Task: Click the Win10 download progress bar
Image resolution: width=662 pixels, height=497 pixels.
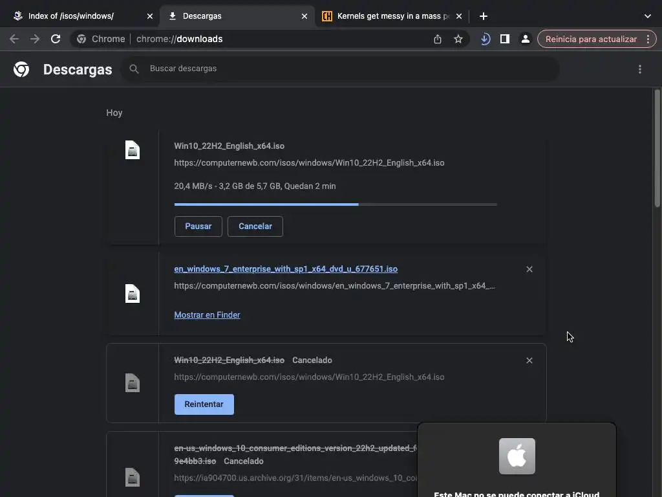Action: [x=336, y=204]
